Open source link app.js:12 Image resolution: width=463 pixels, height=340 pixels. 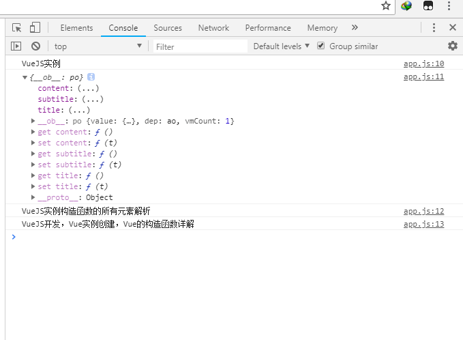click(423, 211)
